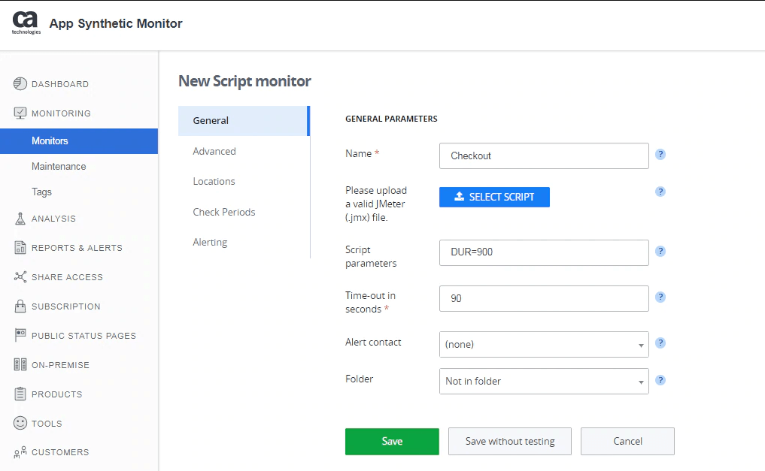Click the Tools smiley icon

[20, 424]
